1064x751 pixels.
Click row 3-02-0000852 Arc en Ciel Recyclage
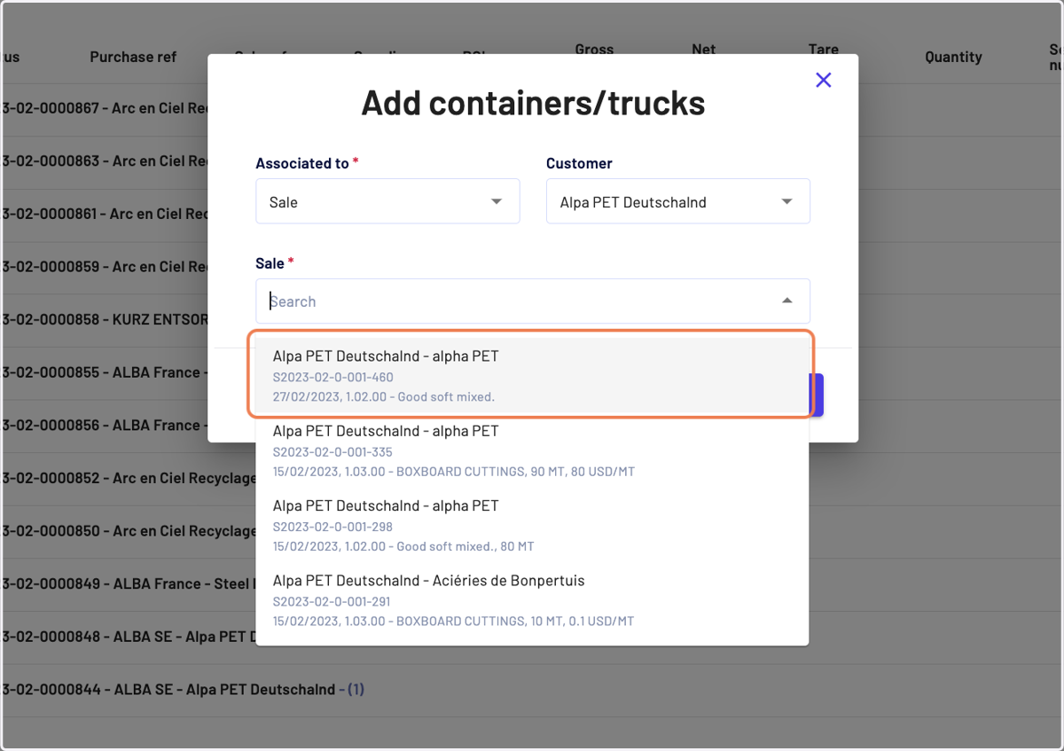pyautogui.click(x=129, y=478)
